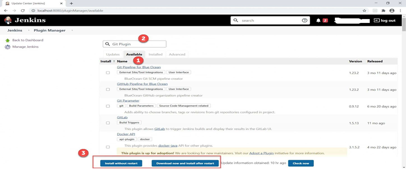
Task: Open the browser extensions puzzle icon
Action: point(384,11)
